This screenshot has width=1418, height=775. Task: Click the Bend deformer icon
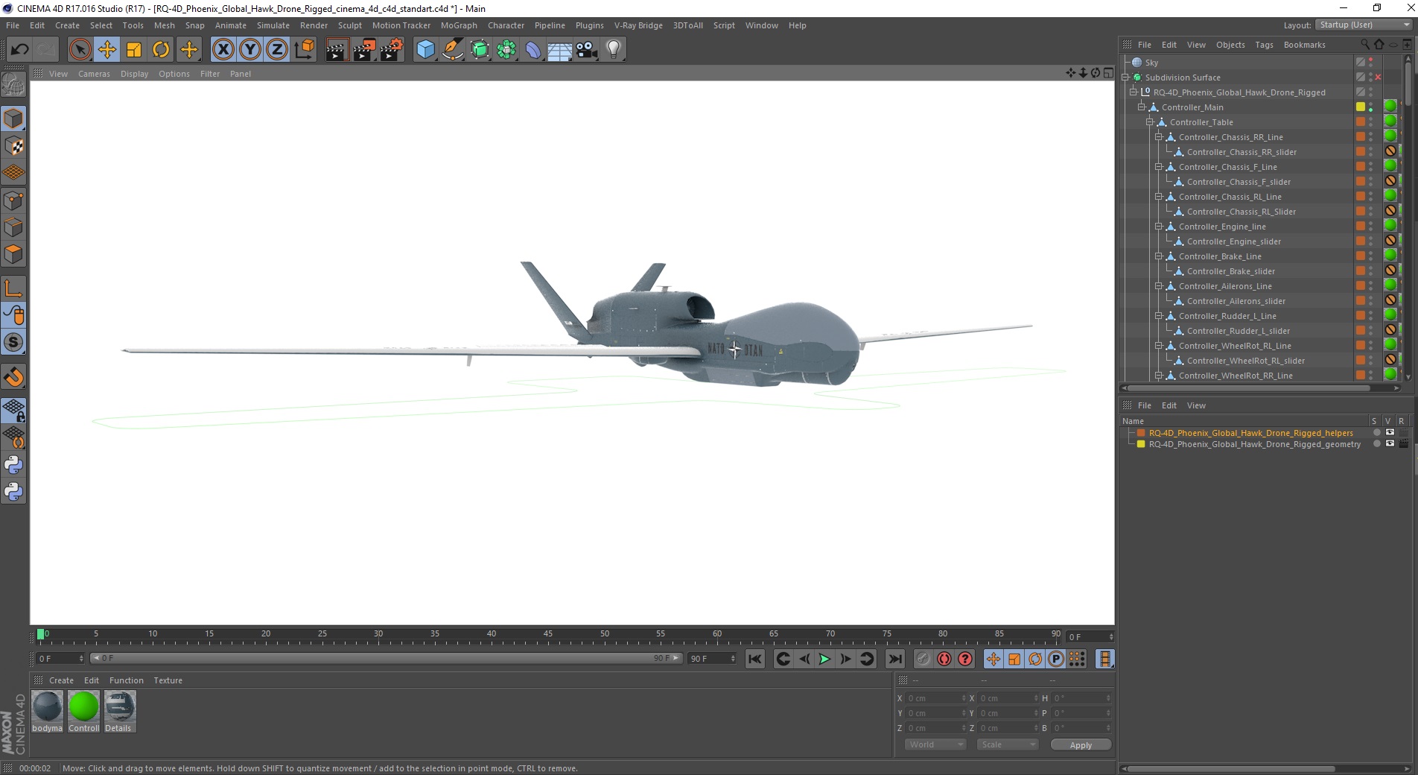[x=533, y=50]
